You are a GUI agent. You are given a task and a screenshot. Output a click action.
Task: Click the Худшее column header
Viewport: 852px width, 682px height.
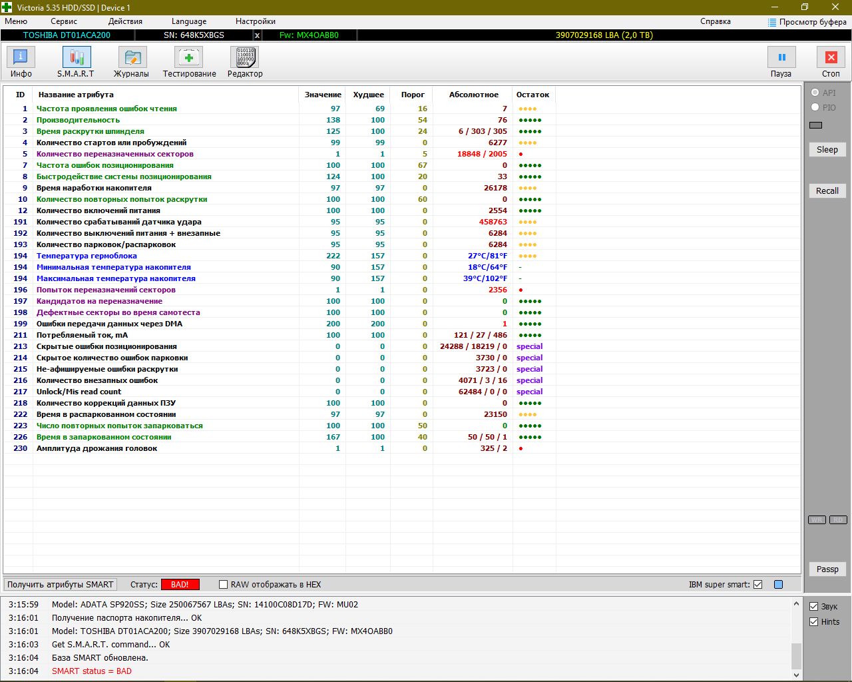tap(368, 95)
